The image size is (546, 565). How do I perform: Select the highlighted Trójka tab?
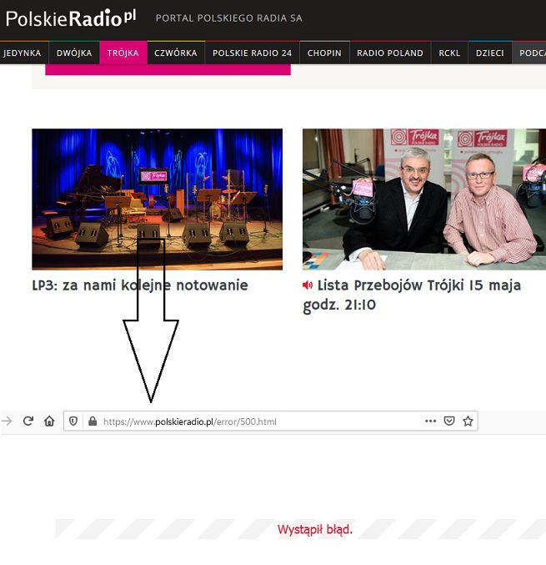[123, 53]
